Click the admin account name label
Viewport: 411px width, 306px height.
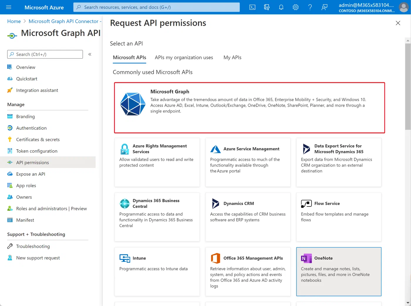(x=366, y=5)
